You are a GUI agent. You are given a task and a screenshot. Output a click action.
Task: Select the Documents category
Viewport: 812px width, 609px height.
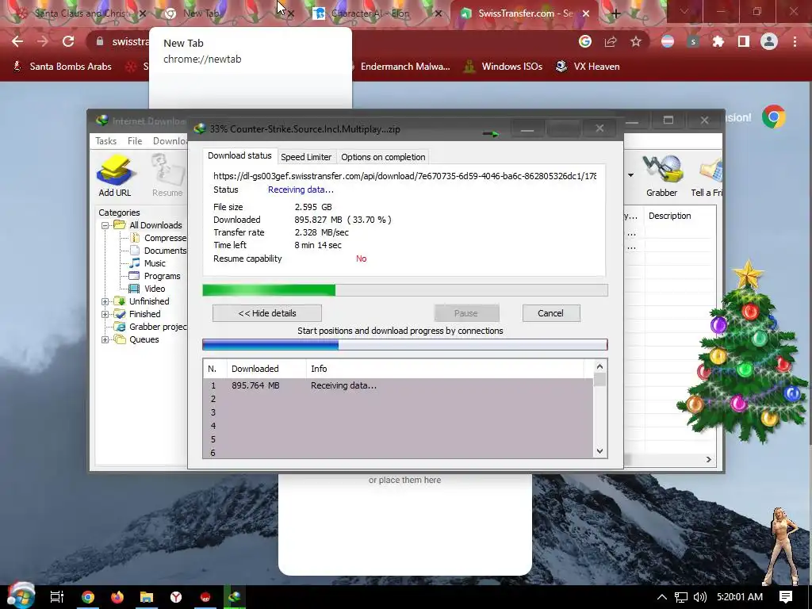158,251
